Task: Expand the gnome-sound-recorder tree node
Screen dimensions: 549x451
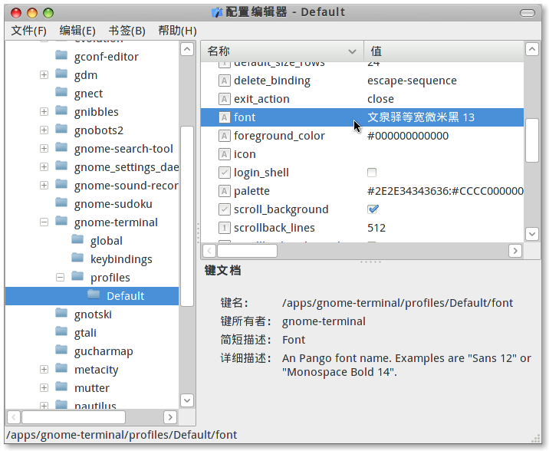Action: click(x=44, y=186)
